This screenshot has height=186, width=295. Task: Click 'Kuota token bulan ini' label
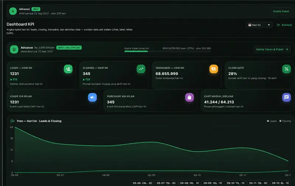[136, 48]
